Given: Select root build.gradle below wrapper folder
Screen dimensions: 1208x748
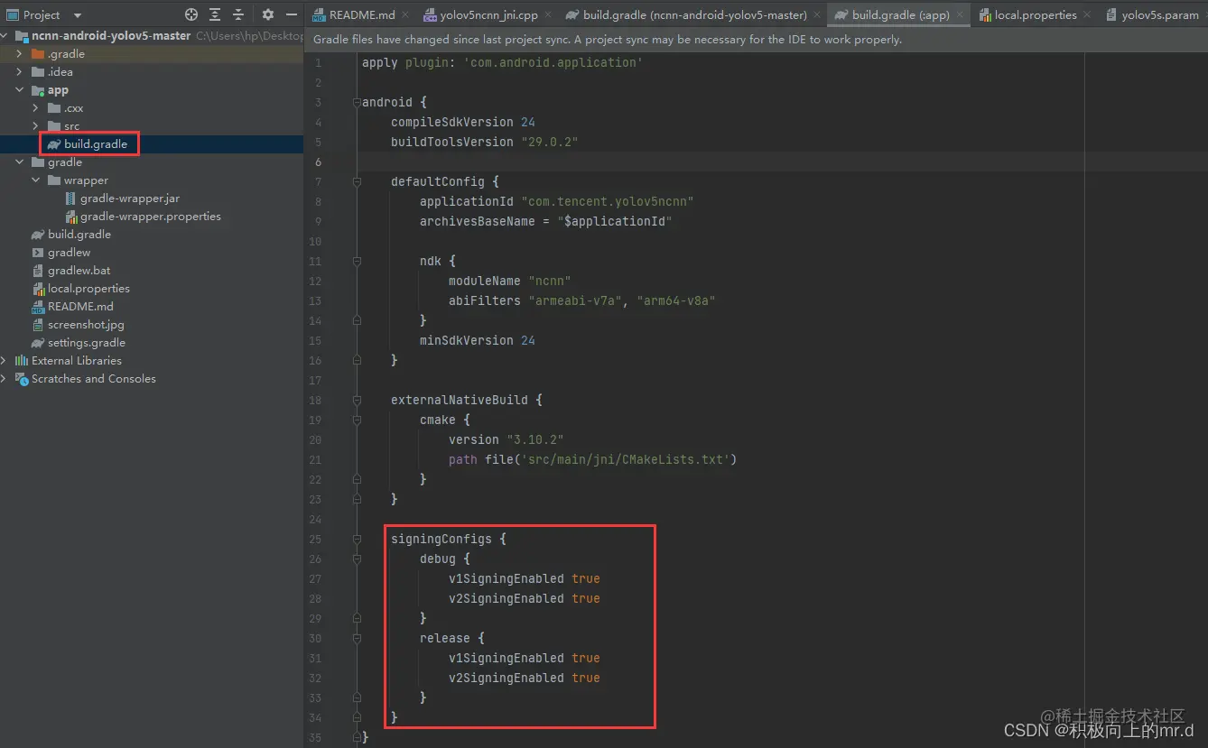Looking at the screenshot, I should [x=79, y=235].
